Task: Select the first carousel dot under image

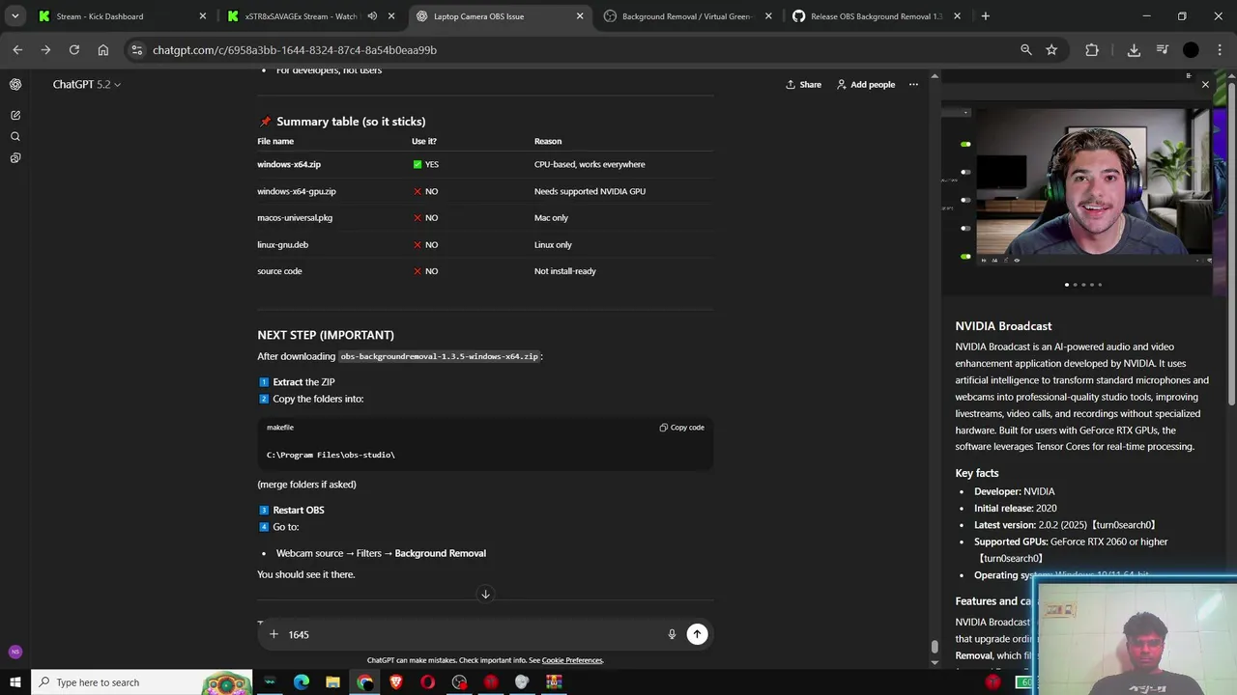Action: pos(1066,285)
